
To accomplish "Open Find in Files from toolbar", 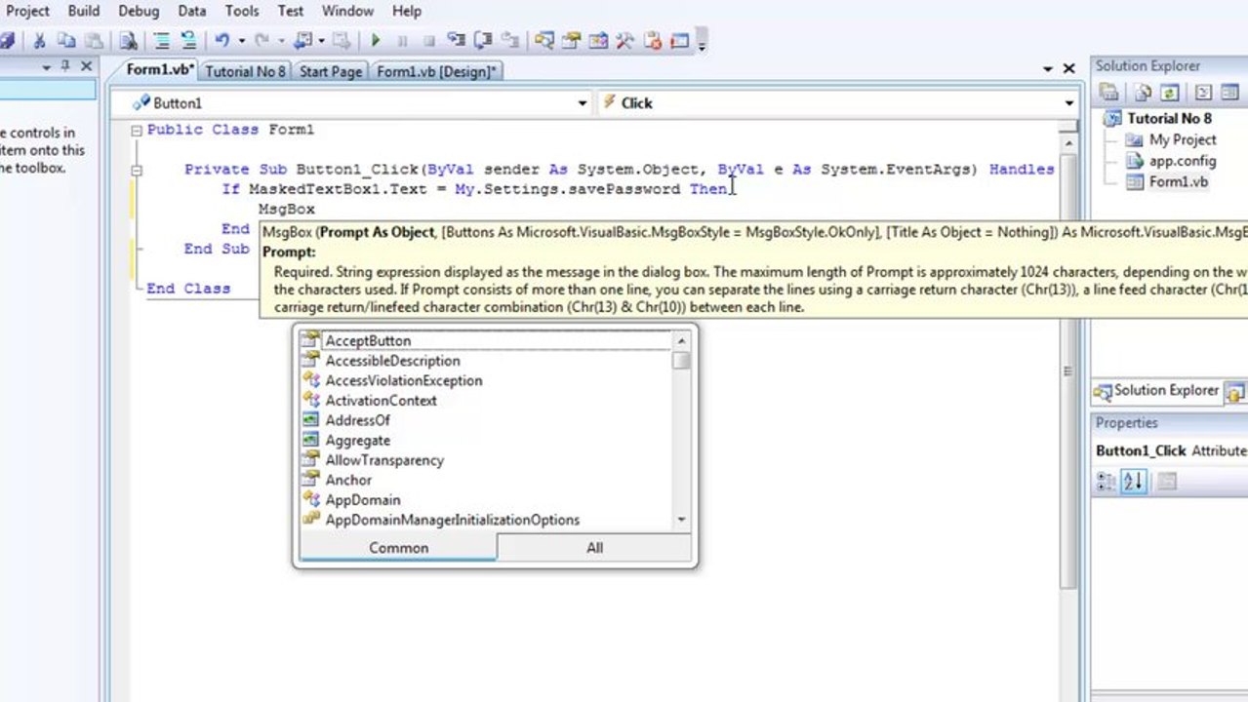I will click(129, 41).
